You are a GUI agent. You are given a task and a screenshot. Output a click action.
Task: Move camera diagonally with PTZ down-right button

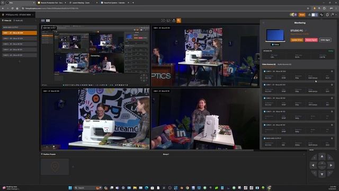click(x=329, y=172)
